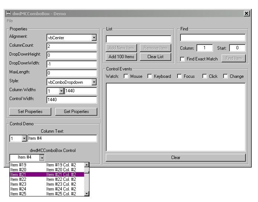This screenshot has height=202, width=258.
Task: Toggle the dwdMCComboBox Control dropdown arrow
Action: pyautogui.click(x=42, y=158)
